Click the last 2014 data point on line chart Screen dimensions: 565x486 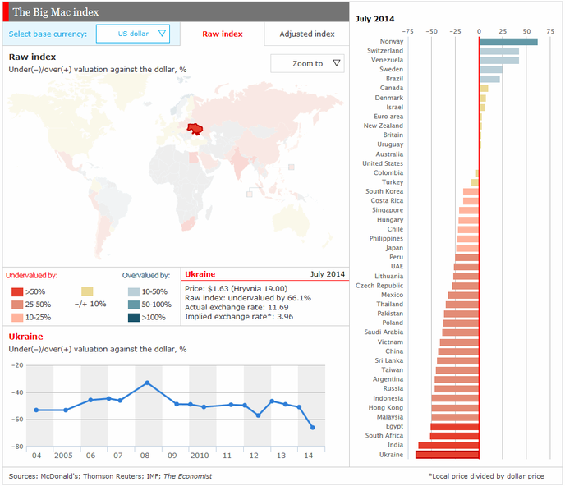point(312,428)
